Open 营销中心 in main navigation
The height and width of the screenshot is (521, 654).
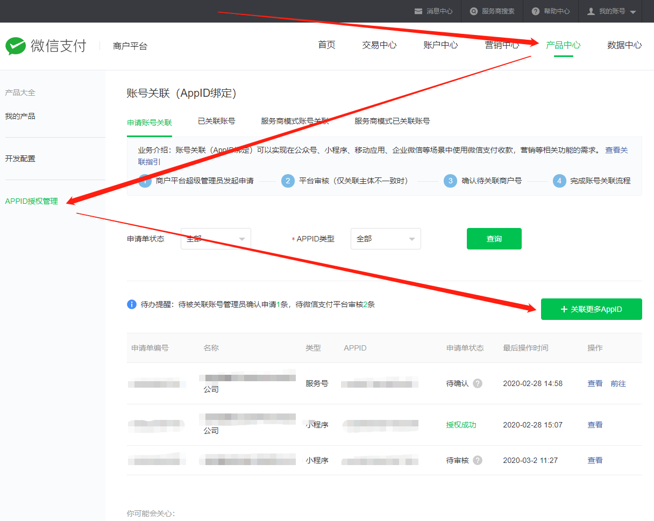(x=502, y=45)
